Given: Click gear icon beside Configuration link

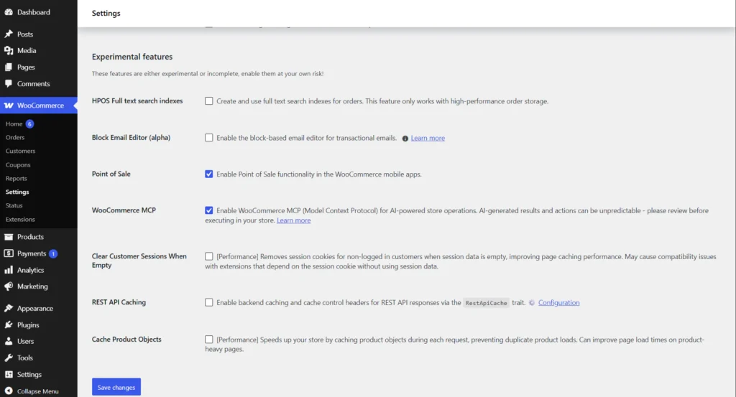Looking at the screenshot, I should 532,303.
